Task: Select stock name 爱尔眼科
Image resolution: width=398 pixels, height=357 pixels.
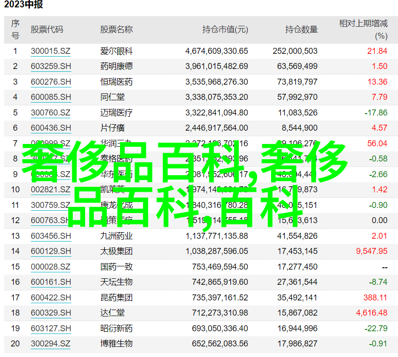Action: coord(116,51)
